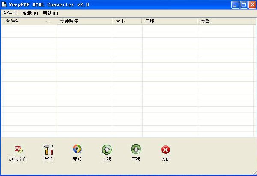Viewport: 257px width, 176px height.
Task: Move file down with 下移 arrow icon
Action: pyautogui.click(x=136, y=149)
